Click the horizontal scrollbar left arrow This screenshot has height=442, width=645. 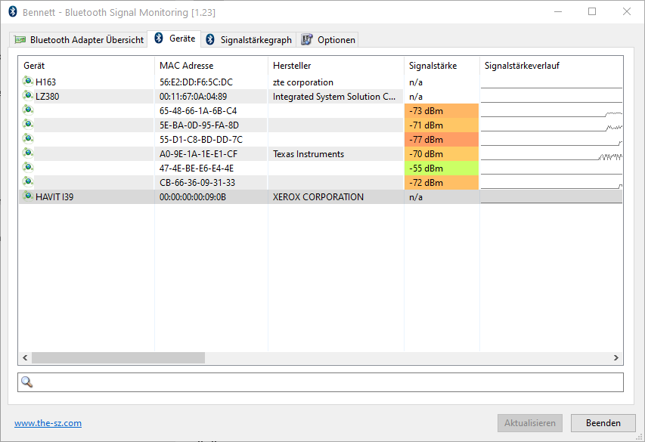click(x=25, y=357)
